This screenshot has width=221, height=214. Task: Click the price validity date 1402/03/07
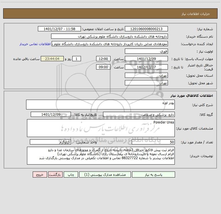coord(146,67)
